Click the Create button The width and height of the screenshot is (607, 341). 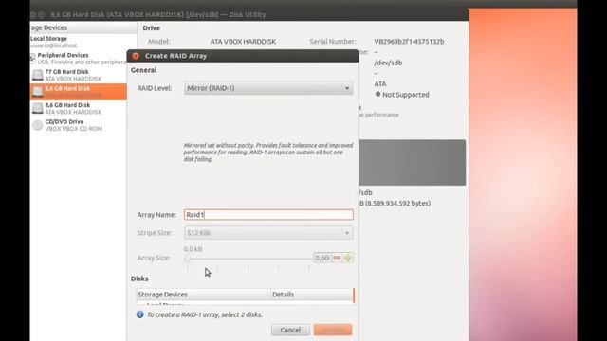tap(333, 330)
